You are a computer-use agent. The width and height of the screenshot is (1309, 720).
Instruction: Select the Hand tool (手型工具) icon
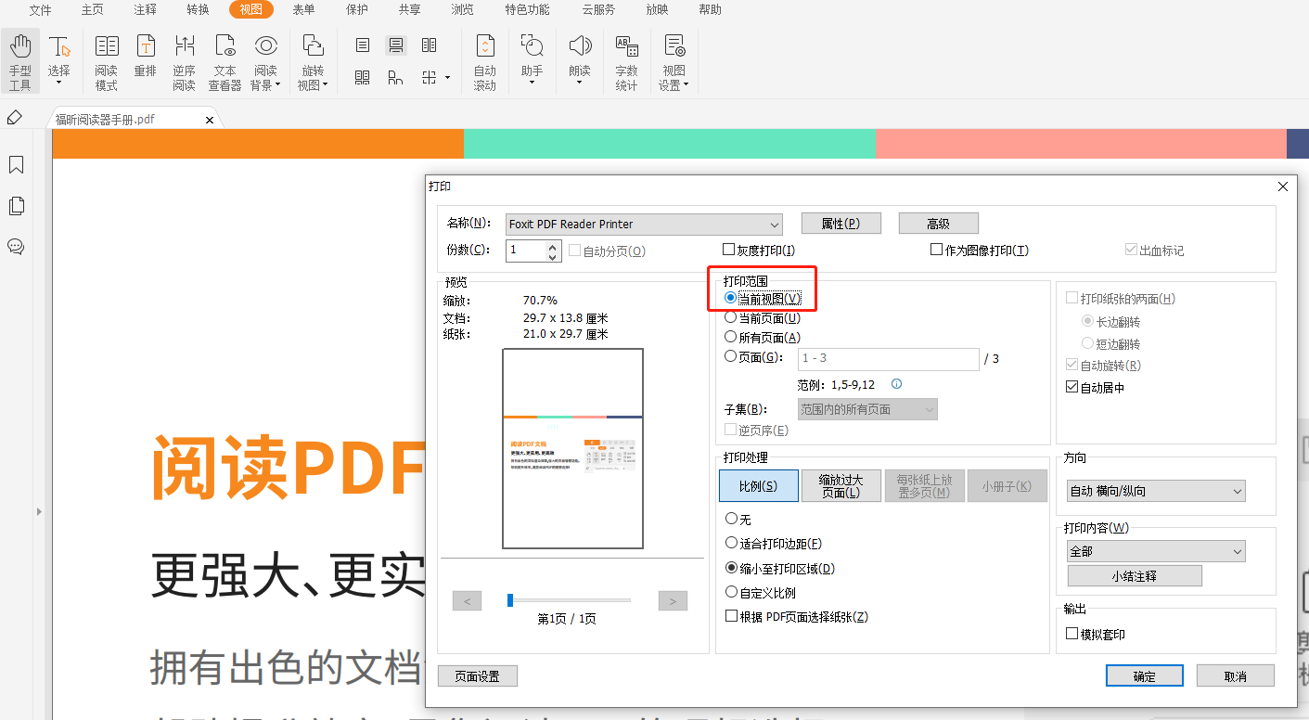[20, 61]
